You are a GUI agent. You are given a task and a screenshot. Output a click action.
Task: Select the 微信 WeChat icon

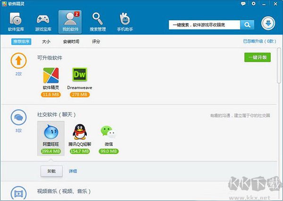(108, 132)
